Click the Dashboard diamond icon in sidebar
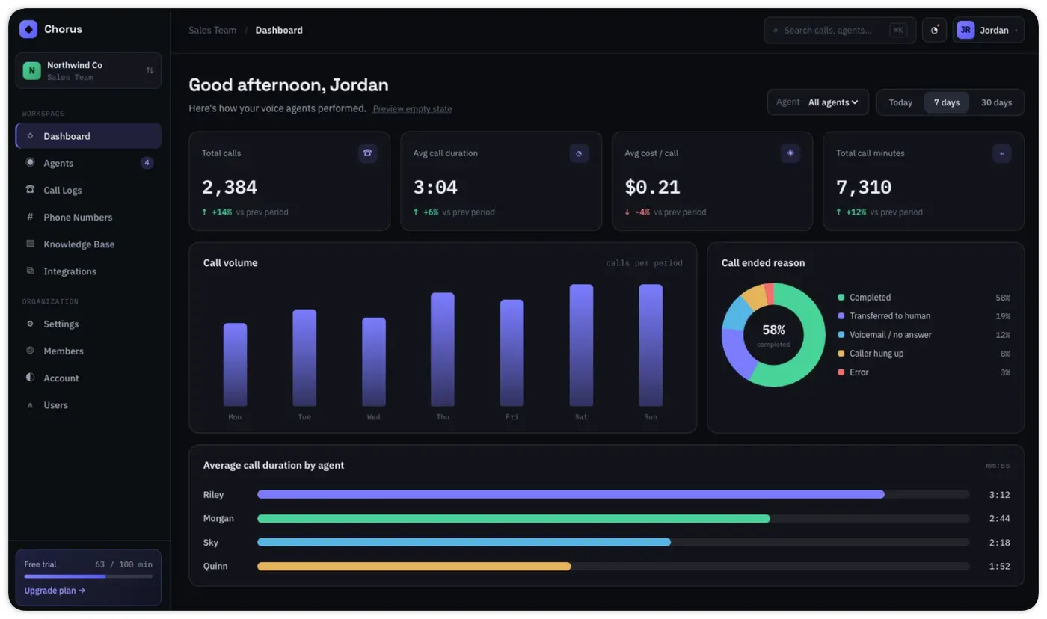The image size is (1047, 619). pos(30,136)
